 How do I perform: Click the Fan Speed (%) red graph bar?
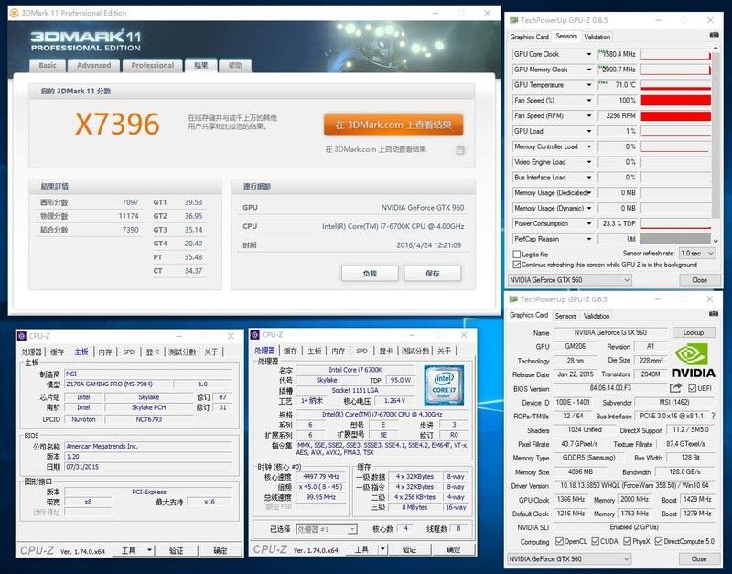[675, 101]
